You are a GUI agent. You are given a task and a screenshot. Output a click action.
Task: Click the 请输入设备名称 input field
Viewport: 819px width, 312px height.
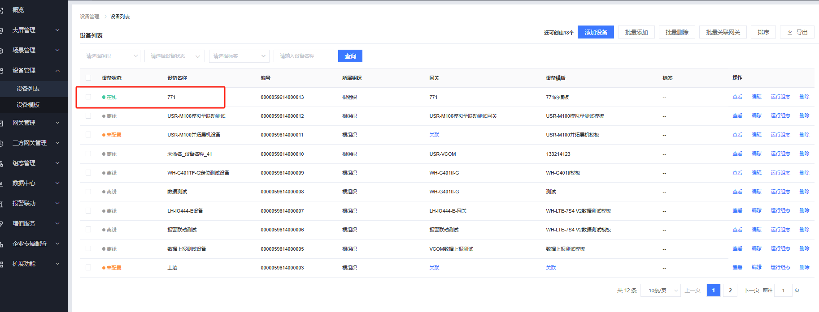click(304, 56)
